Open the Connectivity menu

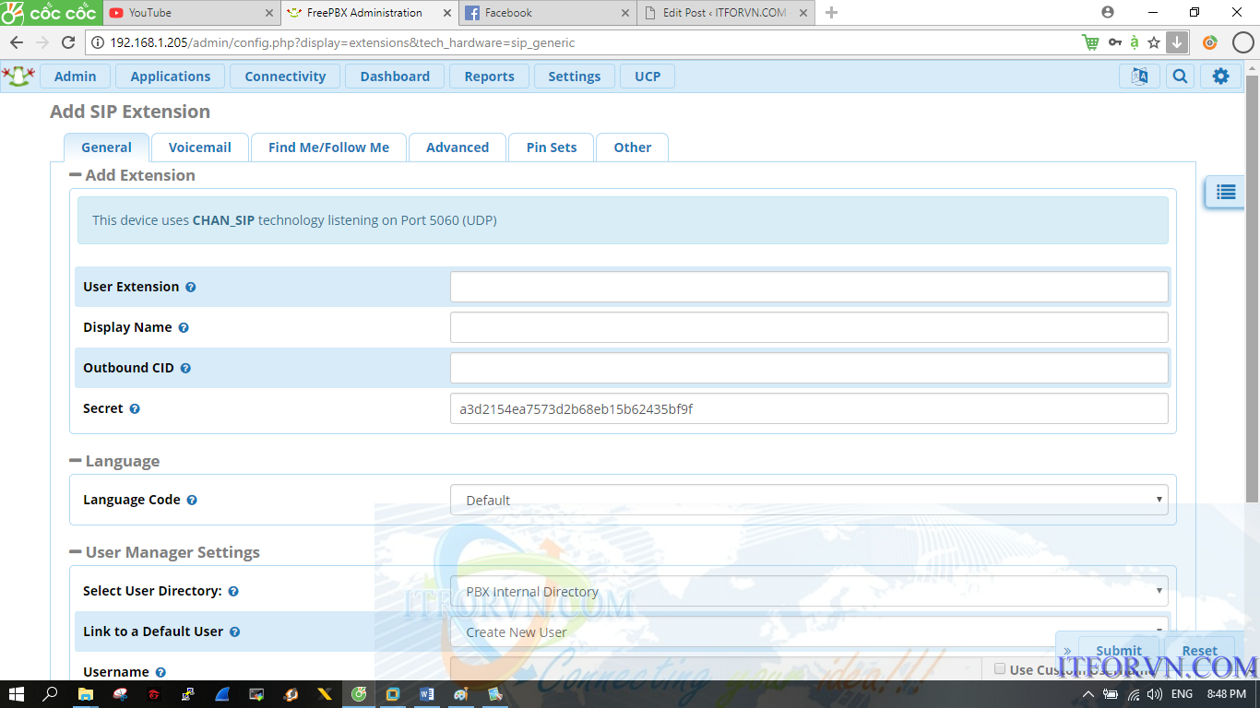pos(285,77)
